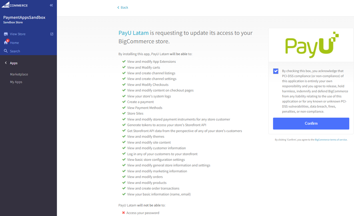354x216 pixels.
Task: Click green check beside View and modify orders
Action: 124,177
